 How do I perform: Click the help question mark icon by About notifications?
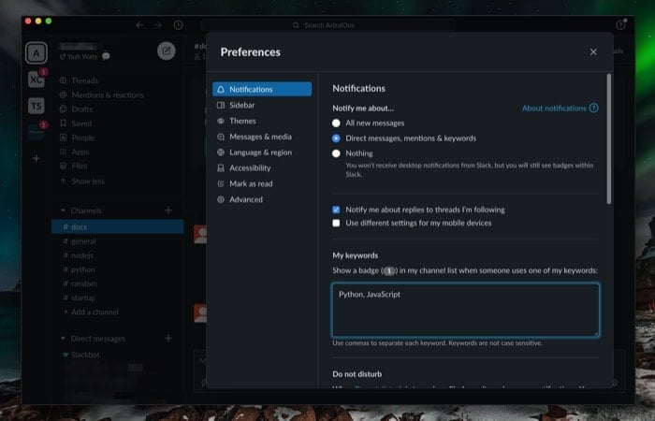[593, 109]
